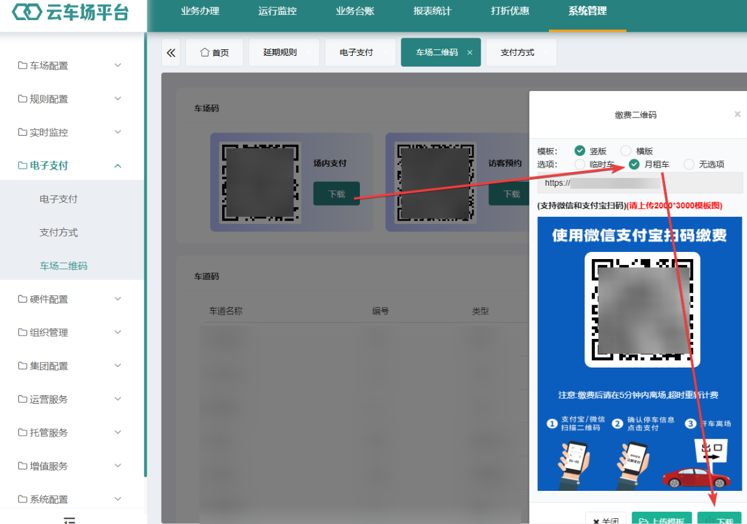This screenshot has width=747, height=524.
Task: Expand the 规则配置 sidebar menu
Action: coord(70,99)
